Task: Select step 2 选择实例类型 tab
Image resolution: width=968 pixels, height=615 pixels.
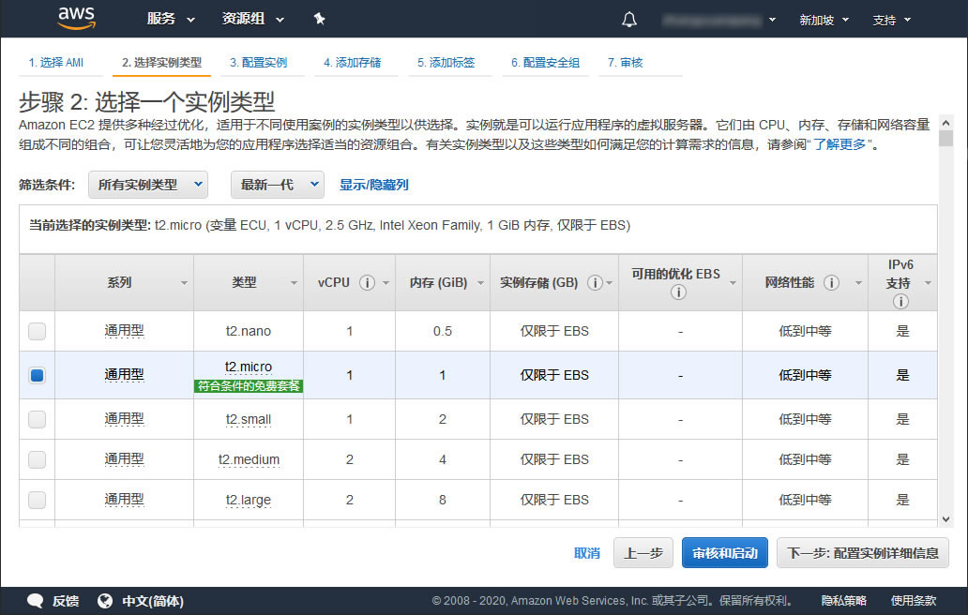Action: tap(161, 62)
